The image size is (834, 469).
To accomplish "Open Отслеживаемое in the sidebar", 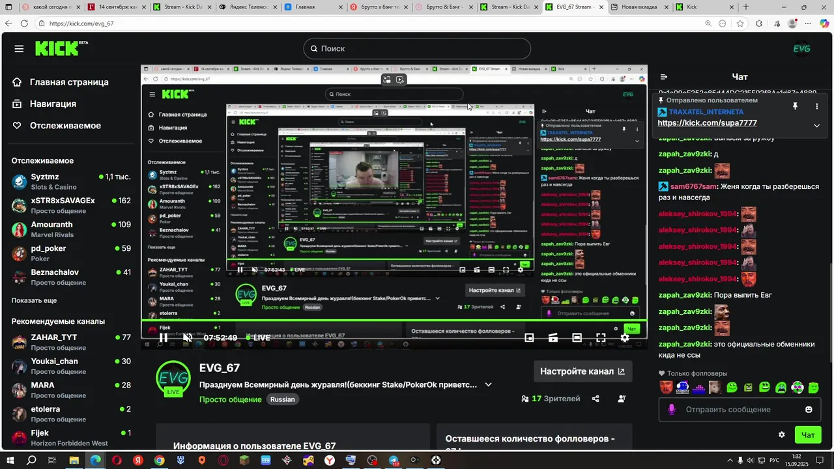I will tap(56, 125).
